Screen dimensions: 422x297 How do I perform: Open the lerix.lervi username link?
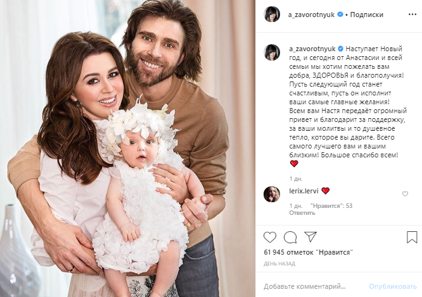304,191
